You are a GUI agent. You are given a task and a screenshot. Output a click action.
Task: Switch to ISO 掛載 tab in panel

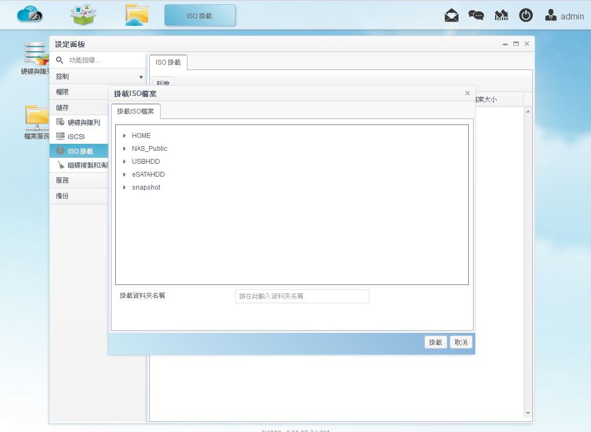168,62
